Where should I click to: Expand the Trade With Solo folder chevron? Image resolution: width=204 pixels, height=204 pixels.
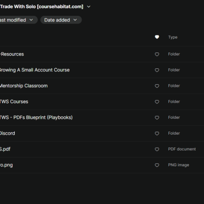pyautogui.click(x=89, y=7)
